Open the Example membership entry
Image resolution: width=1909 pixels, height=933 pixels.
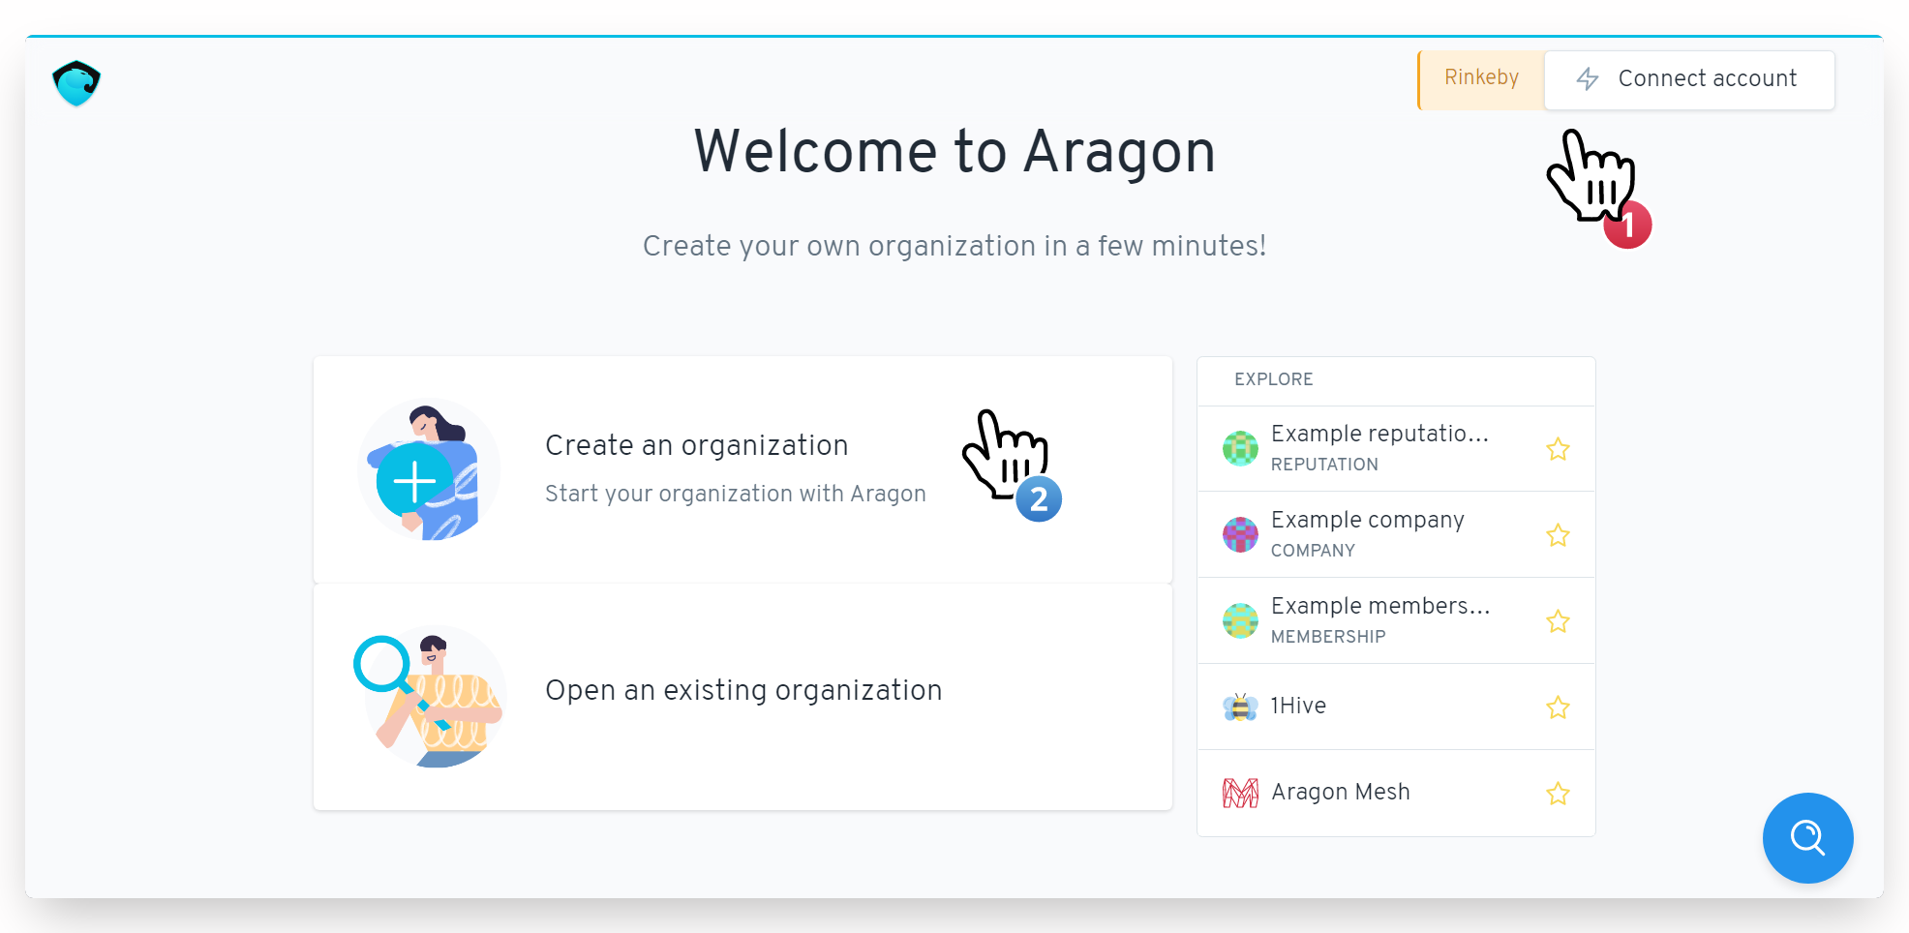click(x=1396, y=621)
